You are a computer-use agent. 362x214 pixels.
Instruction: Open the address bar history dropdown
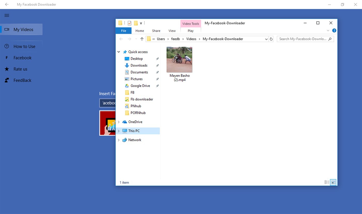coord(266,39)
